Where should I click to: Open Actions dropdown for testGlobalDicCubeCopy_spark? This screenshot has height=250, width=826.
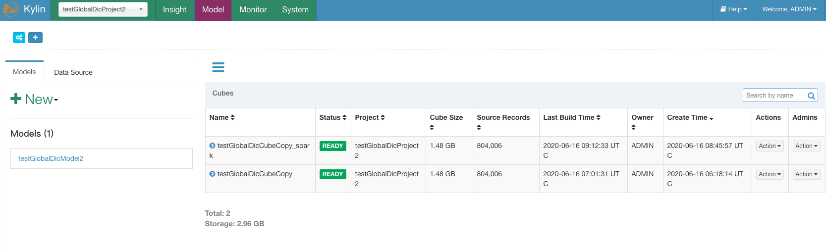click(770, 146)
